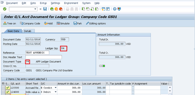Image resolution: width=195 pixels, height=95 pixels.
Task: Click the Currency field showing USD
Action: (x=65, y=40)
